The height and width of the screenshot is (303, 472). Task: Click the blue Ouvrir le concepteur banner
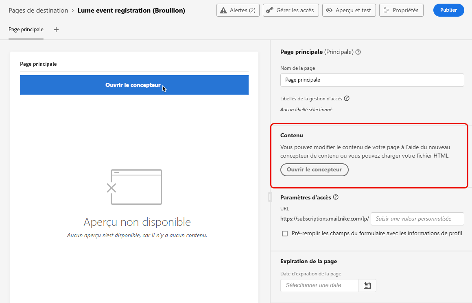pos(134,85)
